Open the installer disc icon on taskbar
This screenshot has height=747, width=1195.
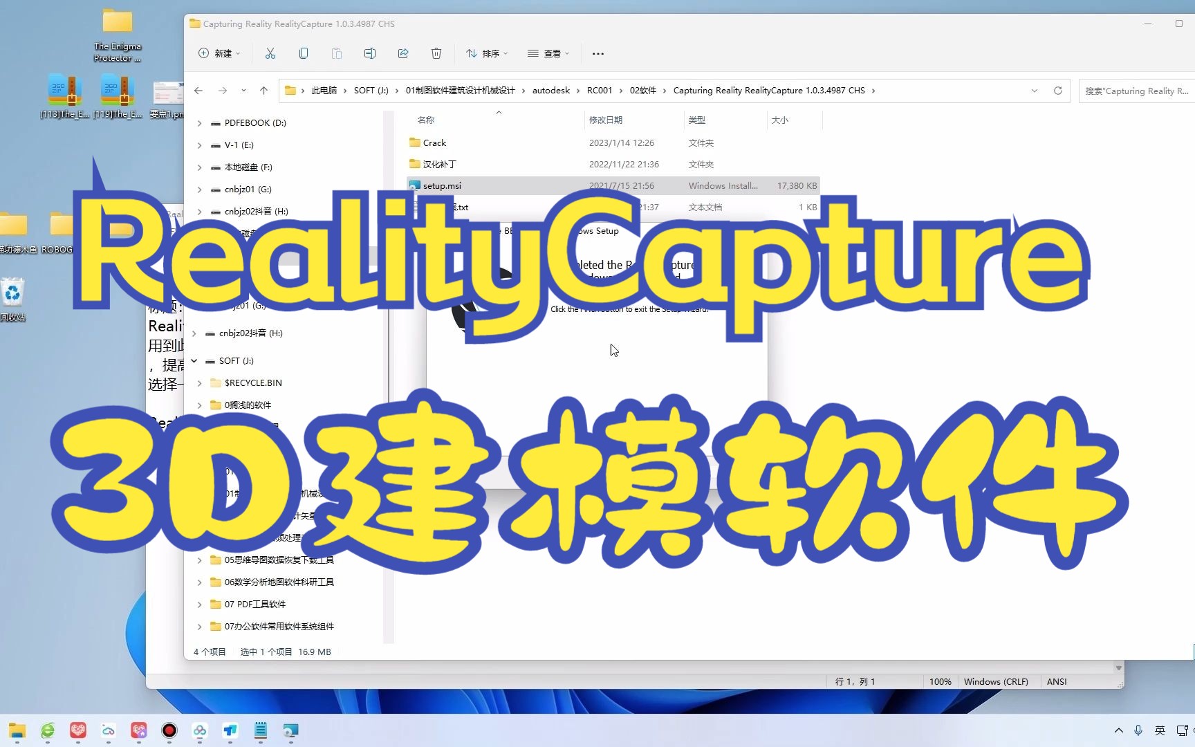pyautogui.click(x=291, y=730)
